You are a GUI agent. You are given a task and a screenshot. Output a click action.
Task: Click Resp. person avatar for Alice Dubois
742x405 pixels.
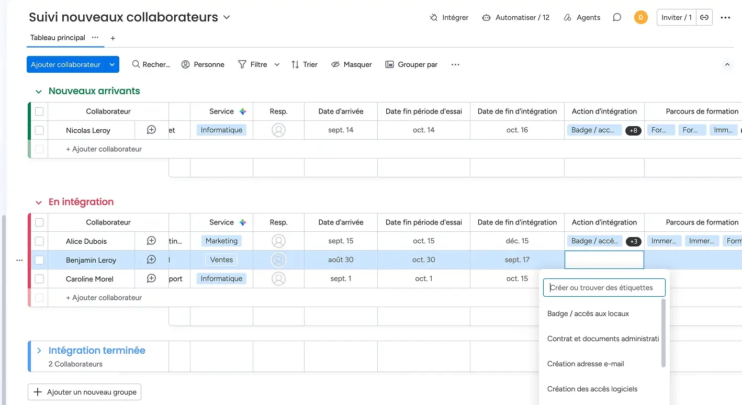point(278,241)
